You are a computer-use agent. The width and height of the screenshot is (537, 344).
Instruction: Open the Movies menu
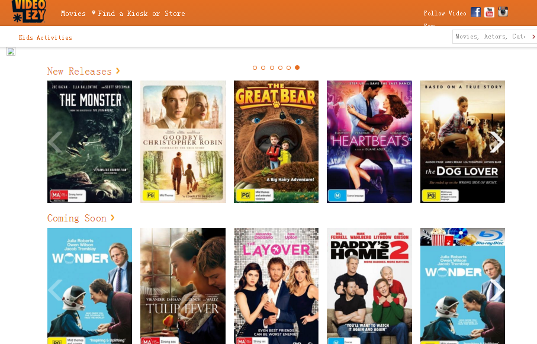pyautogui.click(x=73, y=14)
